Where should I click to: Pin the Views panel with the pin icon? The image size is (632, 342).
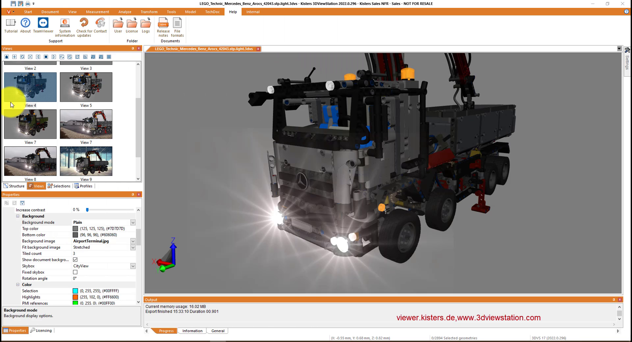coord(133,48)
